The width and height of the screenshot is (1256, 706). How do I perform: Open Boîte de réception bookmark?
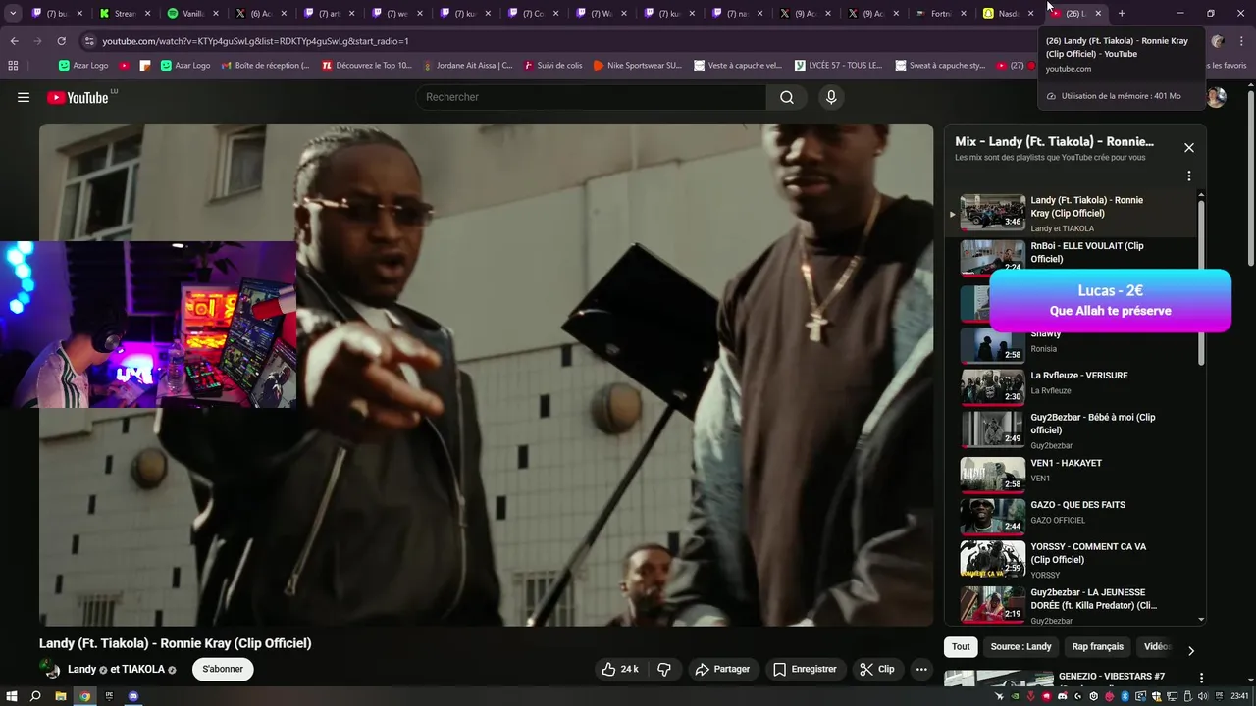[x=265, y=65]
